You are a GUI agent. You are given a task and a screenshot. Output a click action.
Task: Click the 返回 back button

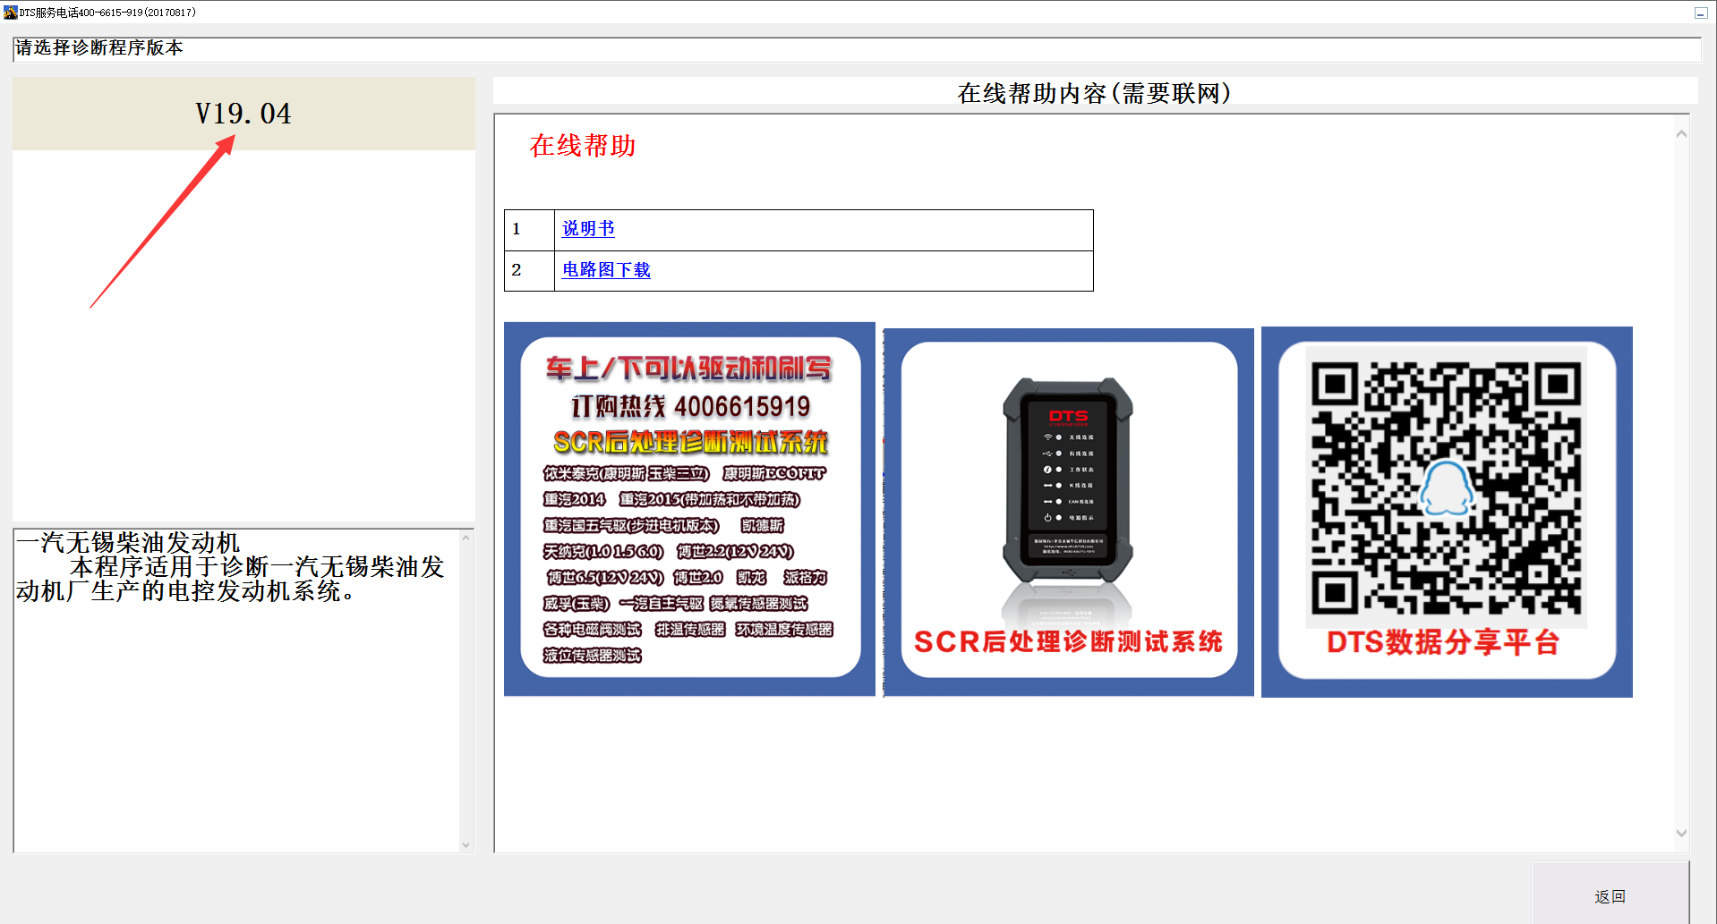(1610, 895)
